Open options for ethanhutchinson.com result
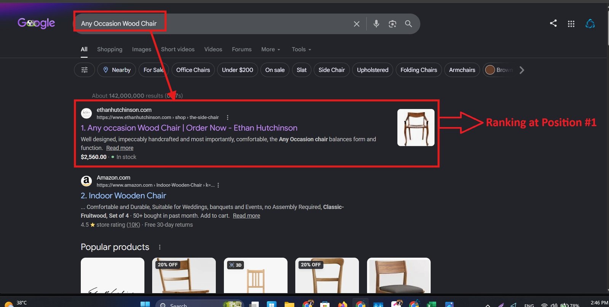 (228, 117)
